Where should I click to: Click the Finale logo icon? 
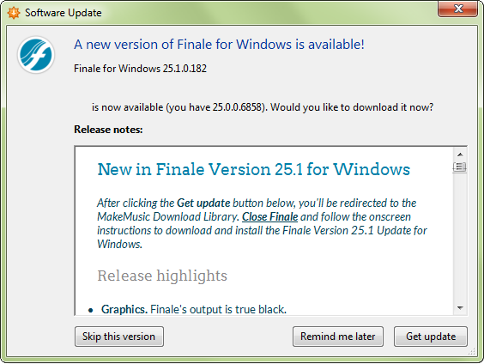(x=36, y=55)
